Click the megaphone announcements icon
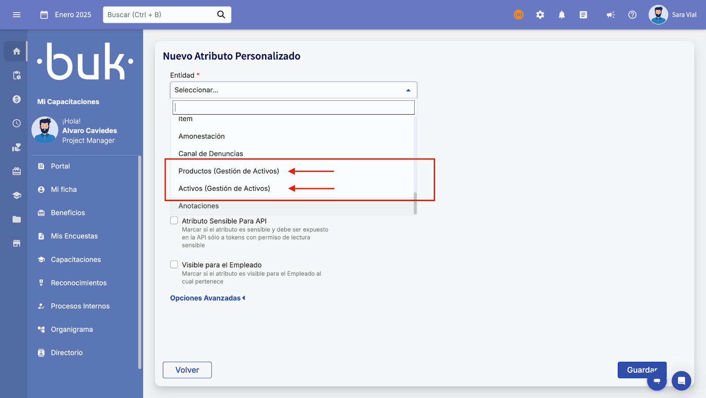 click(x=611, y=15)
